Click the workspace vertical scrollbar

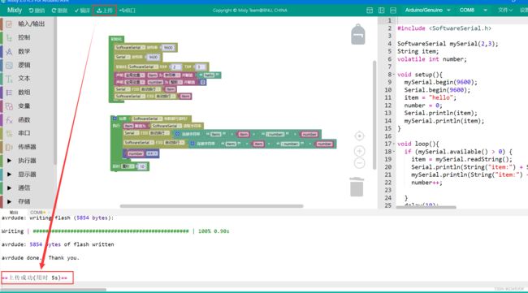pos(374,114)
